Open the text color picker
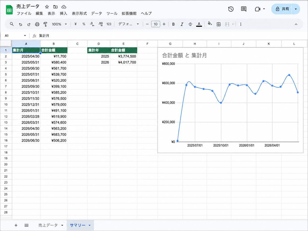Viewport: 308px width, 231px height. [199, 24]
